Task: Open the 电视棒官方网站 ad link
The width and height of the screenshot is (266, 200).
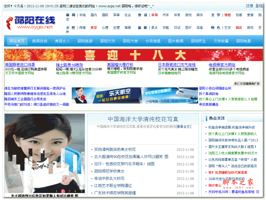Action: (x=222, y=65)
